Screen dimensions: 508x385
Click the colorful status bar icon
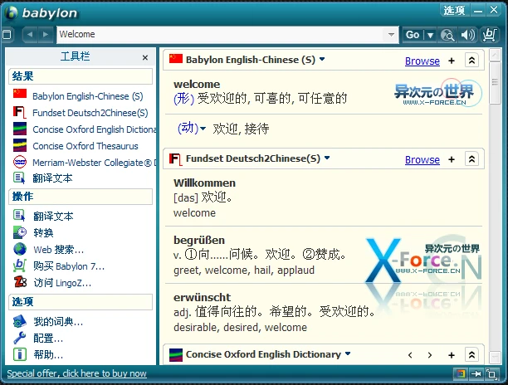(461, 374)
